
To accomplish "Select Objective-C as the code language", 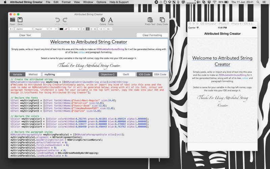I will pos(108,74).
